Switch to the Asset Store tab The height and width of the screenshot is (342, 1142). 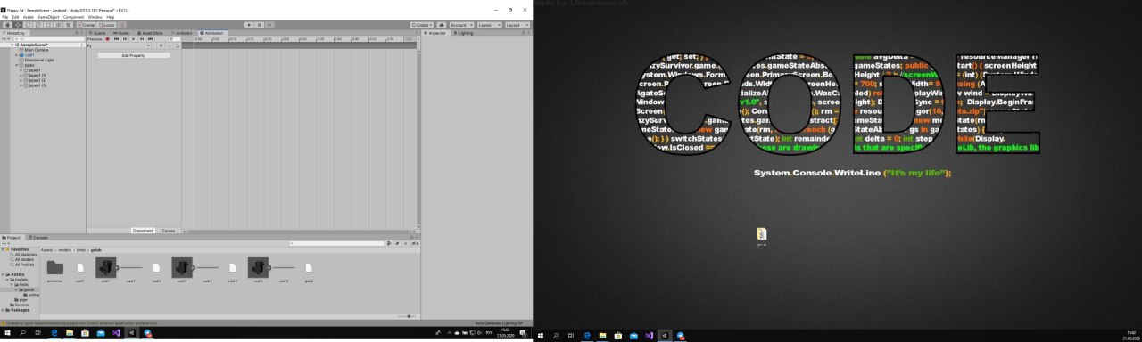[150, 33]
